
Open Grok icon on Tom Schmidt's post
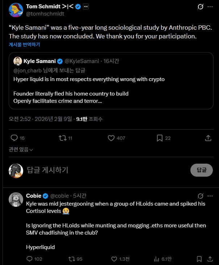point(200,7)
